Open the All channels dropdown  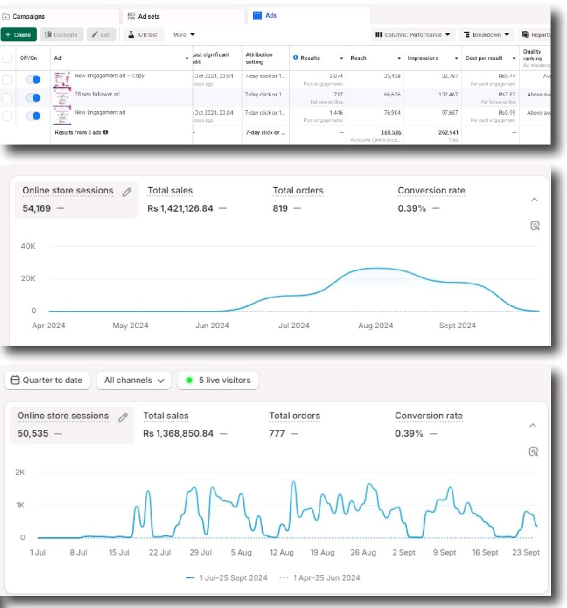[x=134, y=381]
